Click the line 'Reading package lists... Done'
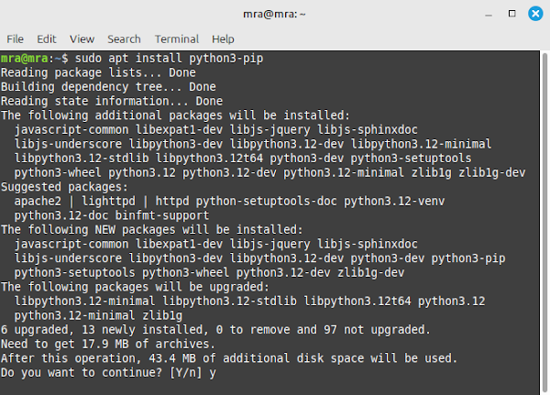This screenshot has width=550, height=395. (x=98, y=72)
